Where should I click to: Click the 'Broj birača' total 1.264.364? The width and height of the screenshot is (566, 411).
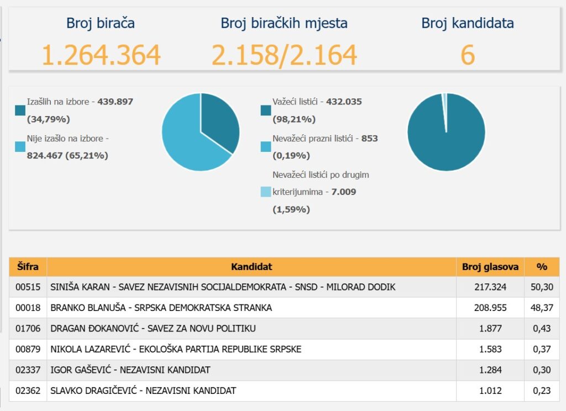(x=101, y=55)
